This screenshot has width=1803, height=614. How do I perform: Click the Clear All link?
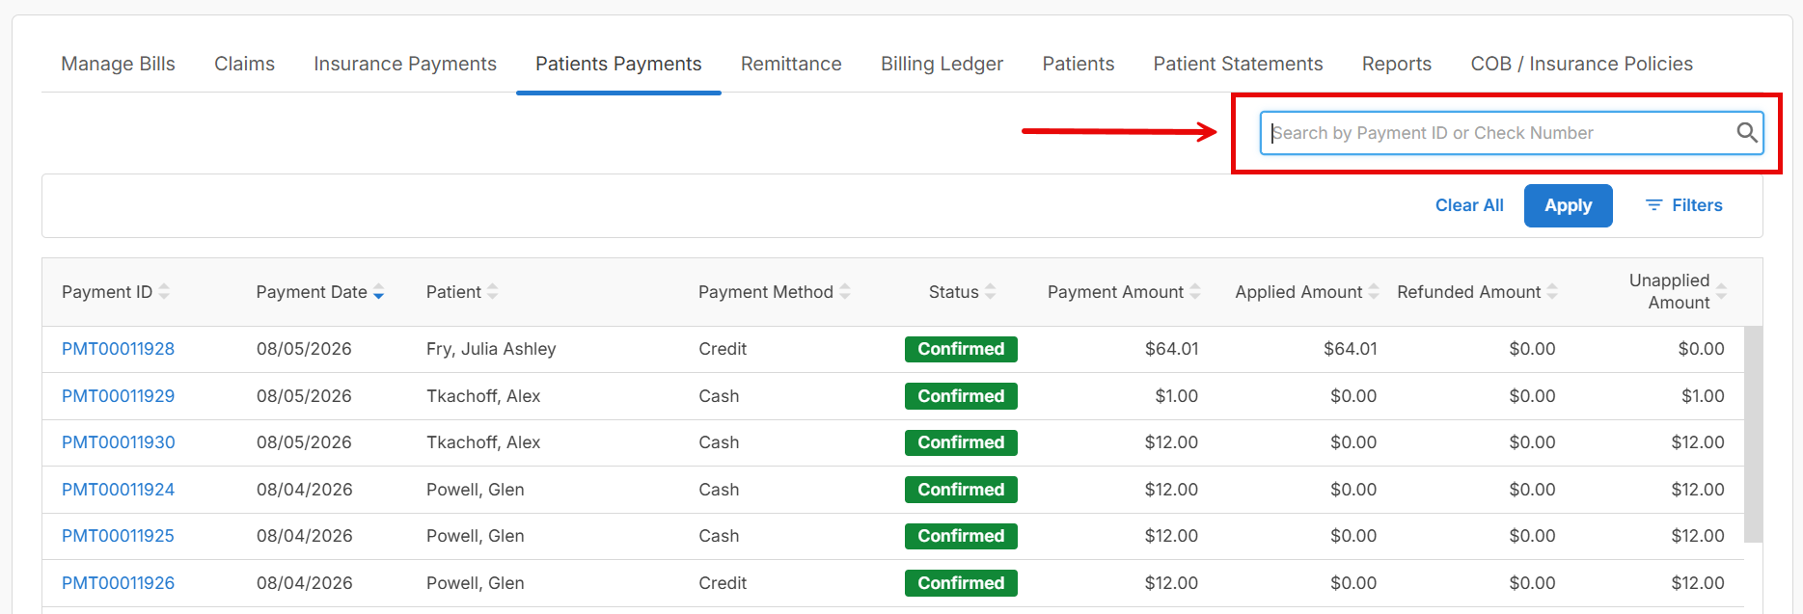(x=1469, y=205)
